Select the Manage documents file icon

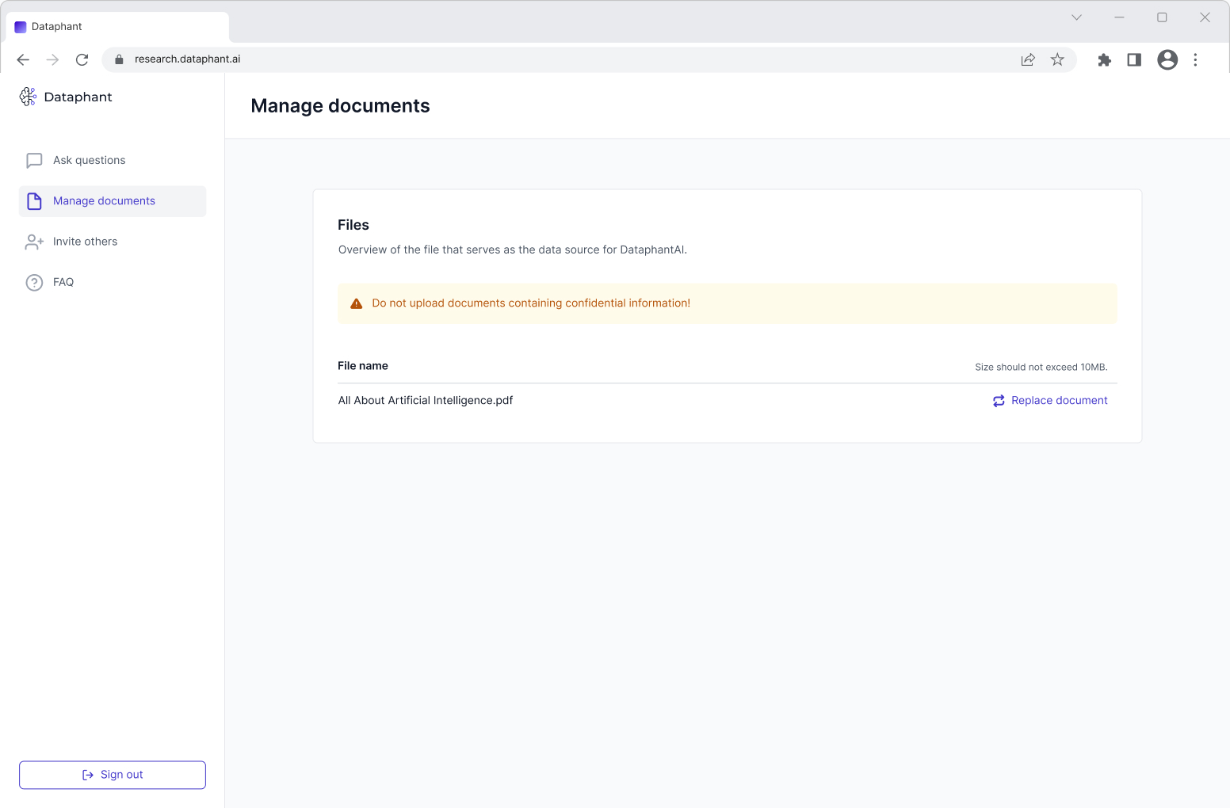(33, 200)
